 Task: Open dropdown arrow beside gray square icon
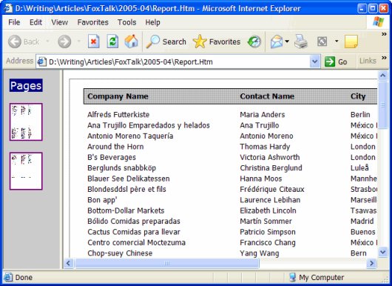337,41
